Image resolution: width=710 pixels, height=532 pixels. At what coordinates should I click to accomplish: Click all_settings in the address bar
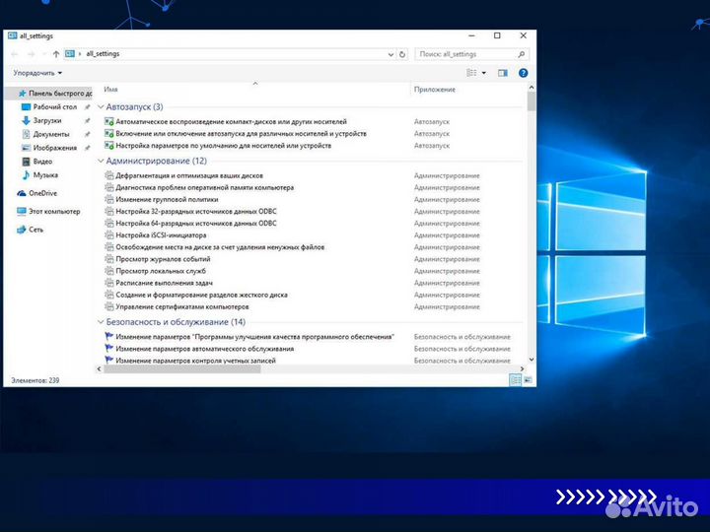(x=103, y=54)
